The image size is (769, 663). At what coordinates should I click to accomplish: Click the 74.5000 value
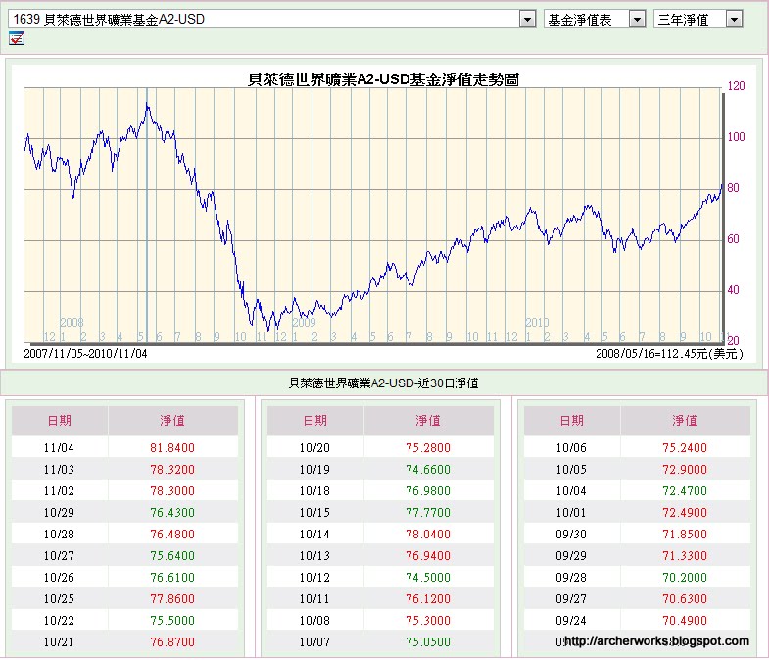click(x=428, y=578)
